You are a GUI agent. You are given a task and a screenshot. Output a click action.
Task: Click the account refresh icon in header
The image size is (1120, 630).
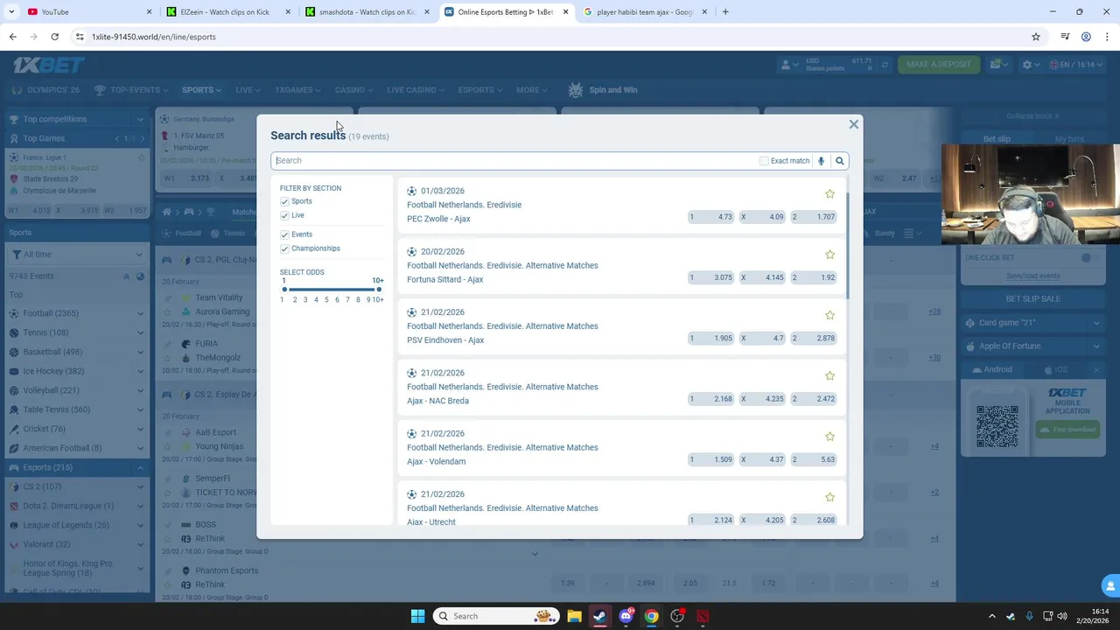tap(885, 65)
